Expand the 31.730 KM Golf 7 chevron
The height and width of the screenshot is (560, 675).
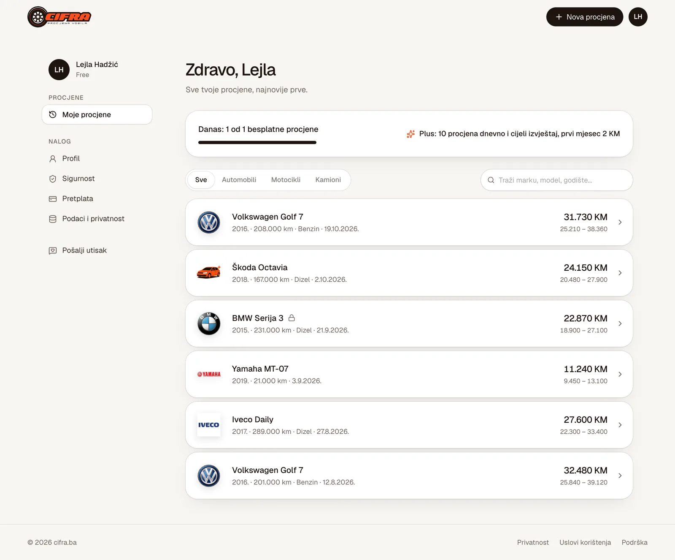pos(620,222)
